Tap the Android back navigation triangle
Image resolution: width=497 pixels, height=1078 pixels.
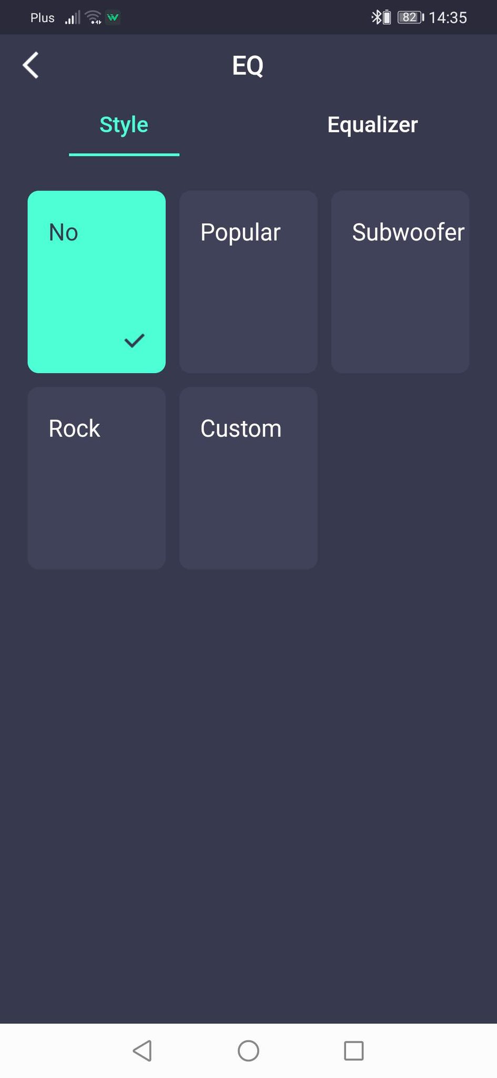(143, 1051)
